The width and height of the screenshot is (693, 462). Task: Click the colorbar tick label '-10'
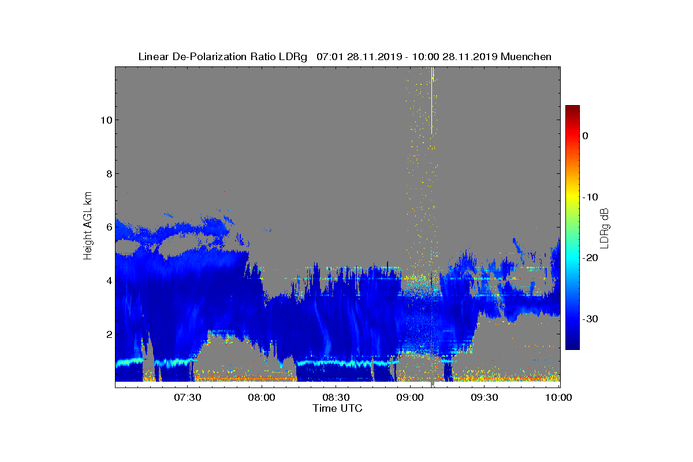[x=590, y=198]
